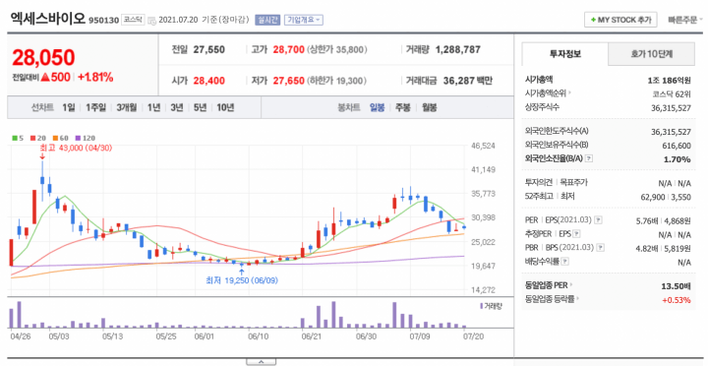Switch to the 호가10단계 tab
The width and height of the screenshot is (708, 366).
(652, 54)
